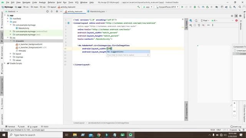
Task: Click the layout_width value in code
Action: [109, 49]
